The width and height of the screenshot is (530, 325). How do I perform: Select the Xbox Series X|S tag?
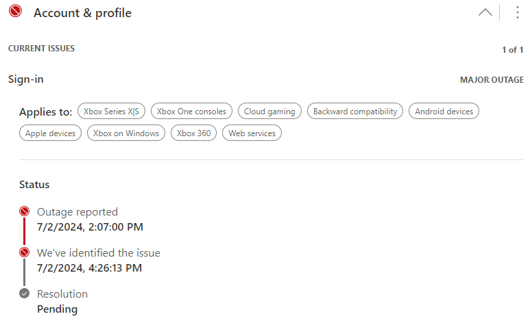(111, 111)
